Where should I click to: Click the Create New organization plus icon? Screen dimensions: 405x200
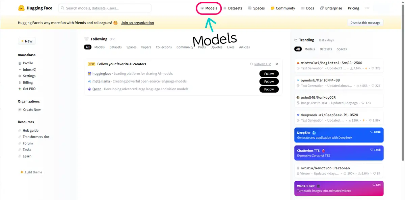click(x=20, y=110)
